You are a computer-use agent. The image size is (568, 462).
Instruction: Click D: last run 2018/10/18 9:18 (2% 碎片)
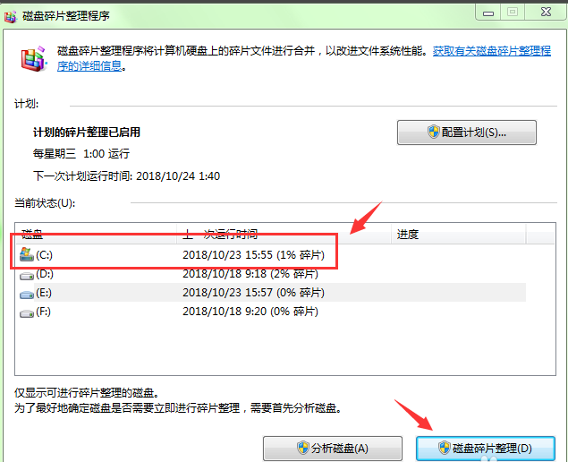coord(250,274)
